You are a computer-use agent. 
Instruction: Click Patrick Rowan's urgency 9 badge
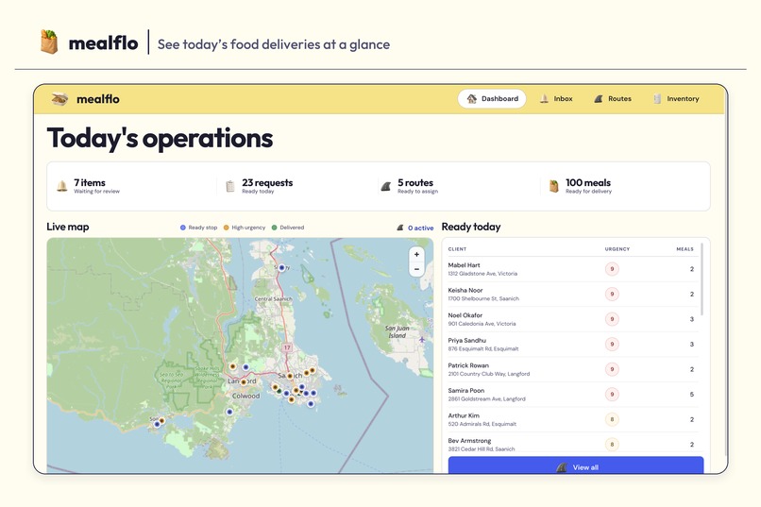click(x=612, y=369)
